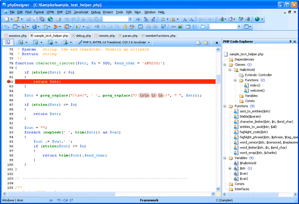Screen dimensions: 299x204
Task: Open the Debug menu
Action: coord(96,12)
